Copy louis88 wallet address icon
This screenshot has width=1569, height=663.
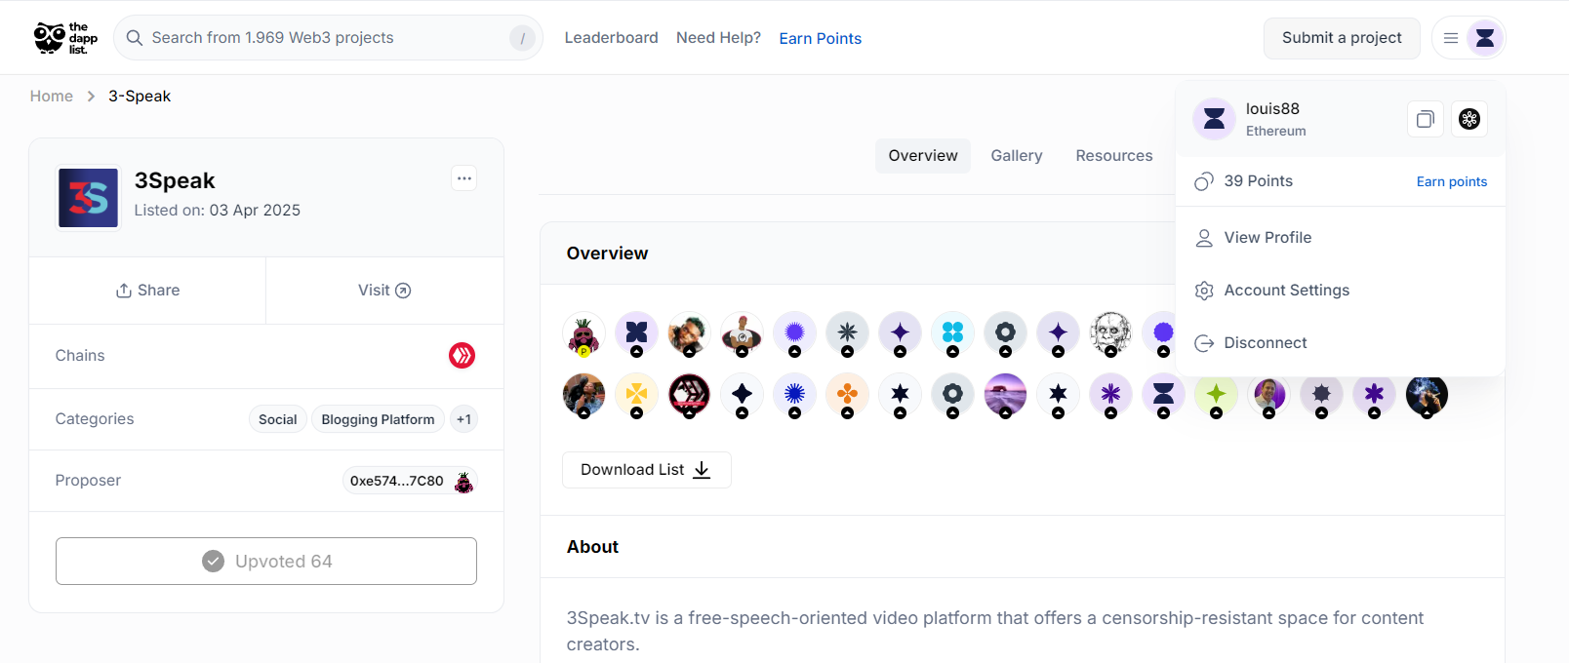tap(1426, 119)
